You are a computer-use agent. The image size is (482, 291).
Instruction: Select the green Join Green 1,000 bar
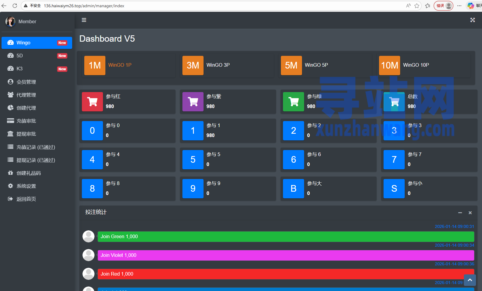pos(286,237)
